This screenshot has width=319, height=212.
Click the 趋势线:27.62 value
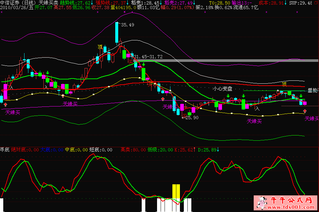[x=75, y=3]
